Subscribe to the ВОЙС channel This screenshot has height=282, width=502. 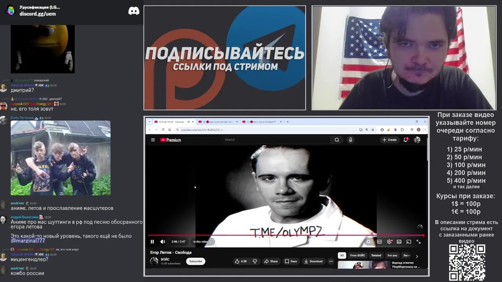196,261
